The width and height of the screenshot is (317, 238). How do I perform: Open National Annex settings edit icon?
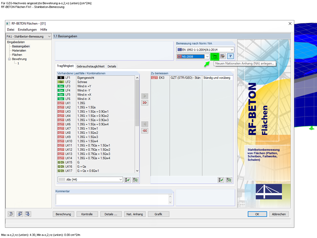[223, 56]
